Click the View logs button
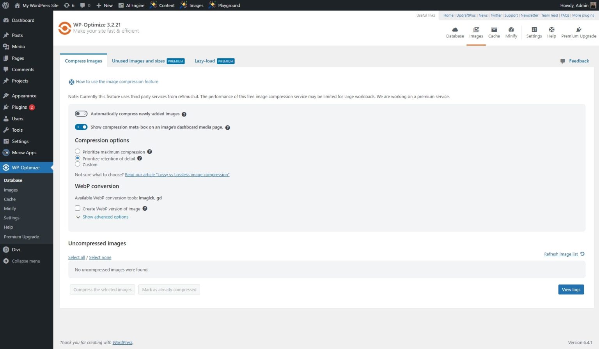Screen dimensions: 599x349 coord(571,289)
